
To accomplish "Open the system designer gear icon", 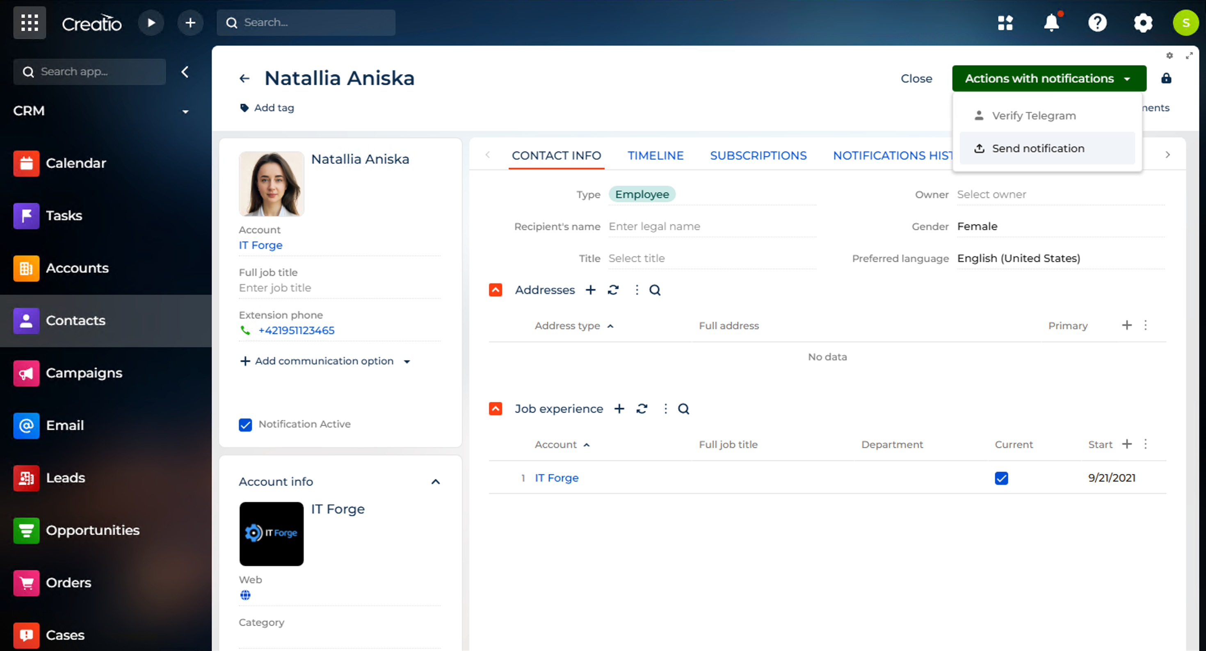I will 1143,23.
